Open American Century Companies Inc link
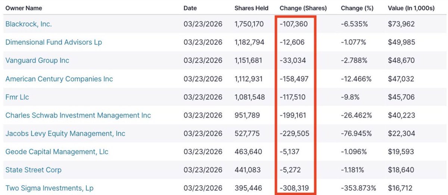448x195 pixels. click(x=59, y=79)
